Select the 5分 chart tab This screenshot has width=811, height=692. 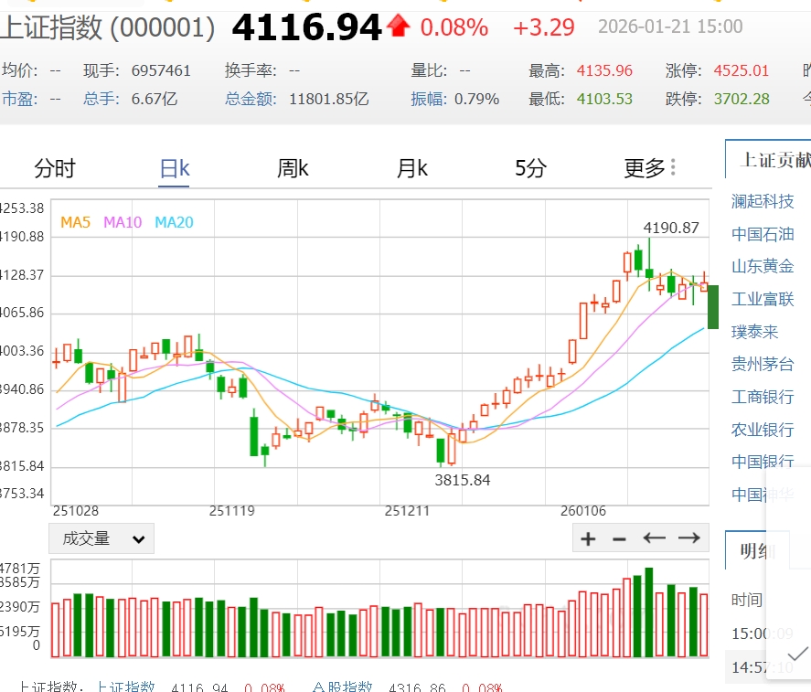pyautogui.click(x=530, y=168)
